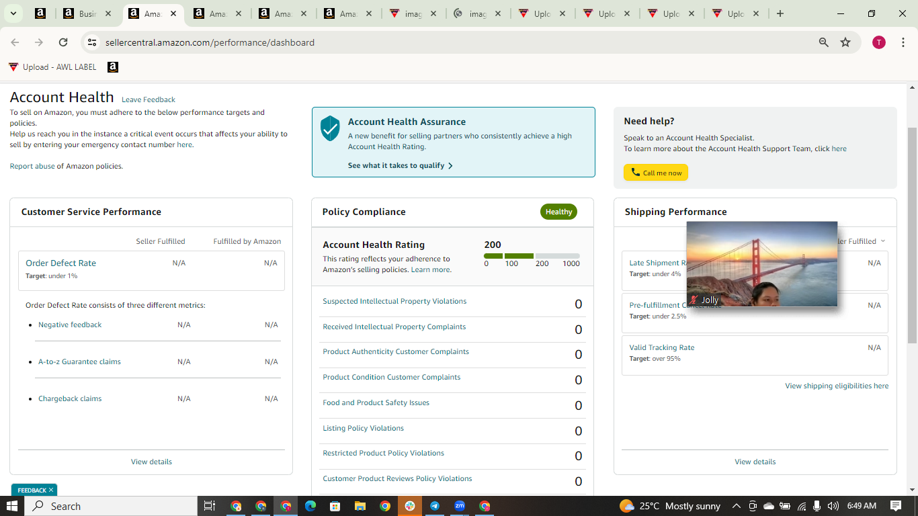Switch to Slack on the taskbar
Viewport: 918px width, 516px height.
coord(410,506)
